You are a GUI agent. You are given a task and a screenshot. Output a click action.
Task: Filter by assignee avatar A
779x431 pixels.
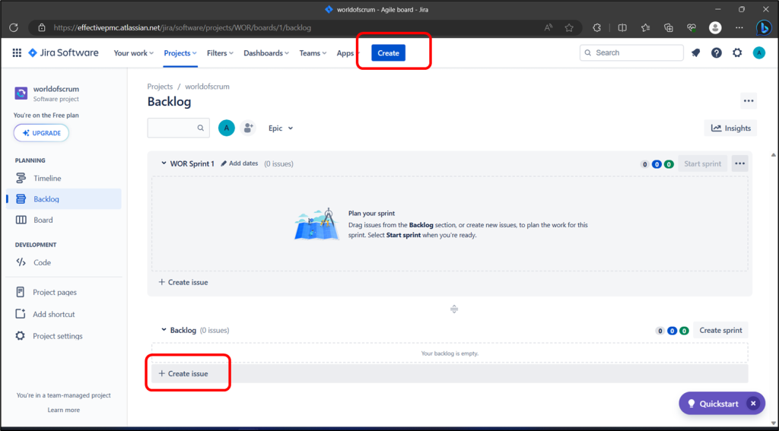[x=227, y=128]
